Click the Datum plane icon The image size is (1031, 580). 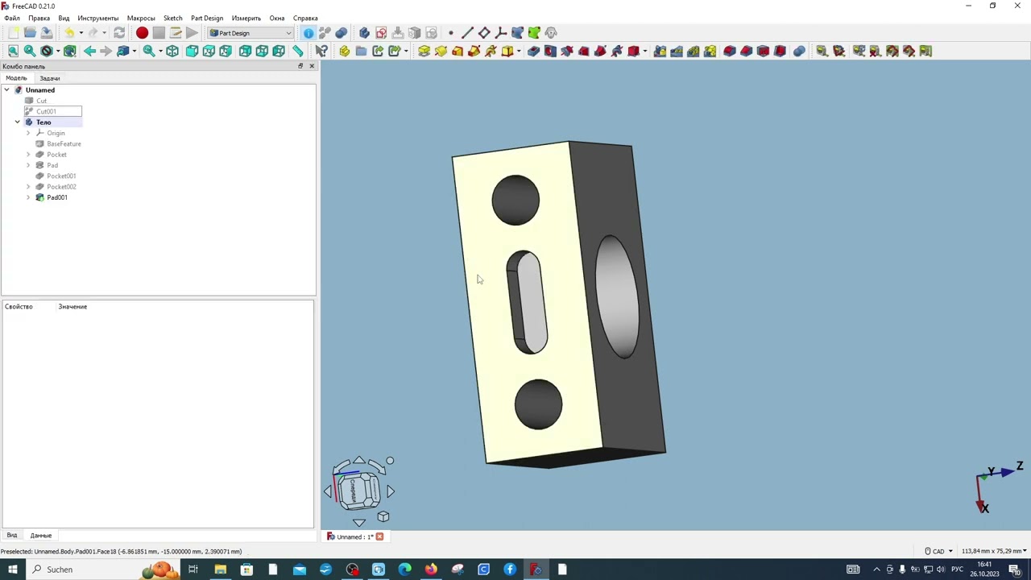tap(484, 33)
